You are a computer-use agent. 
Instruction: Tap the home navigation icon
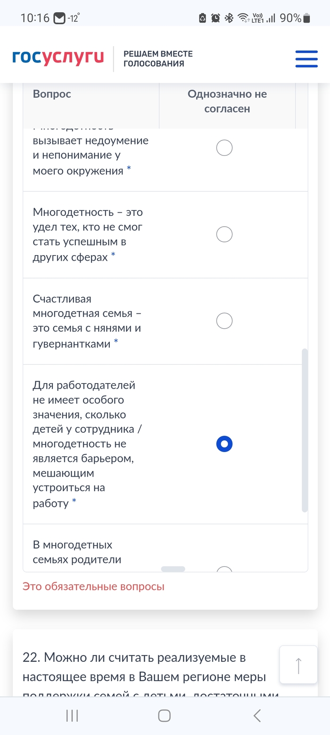tap(164, 716)
